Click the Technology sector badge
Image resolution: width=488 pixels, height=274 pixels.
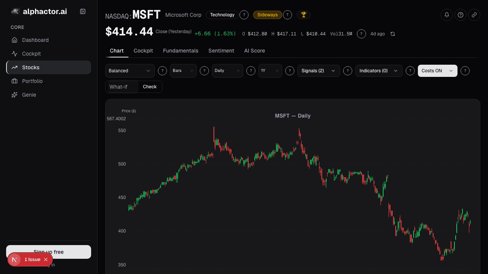pos(222,15)
